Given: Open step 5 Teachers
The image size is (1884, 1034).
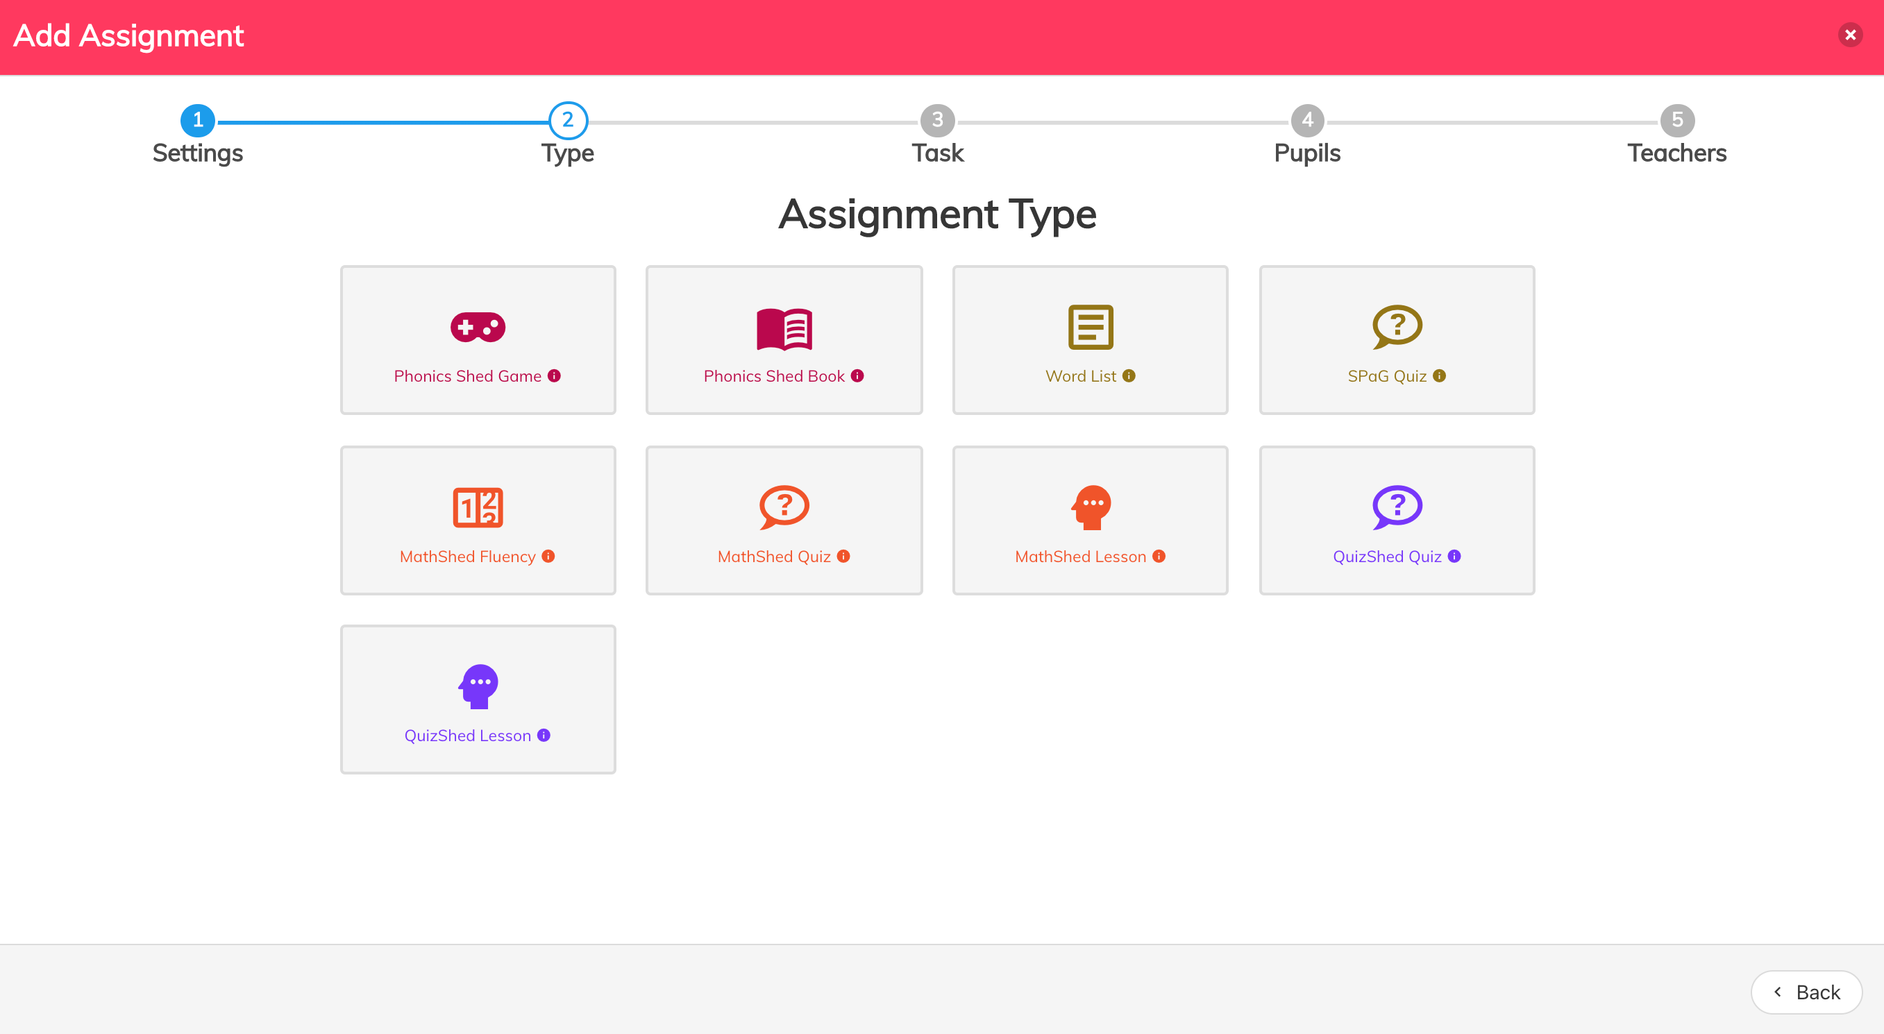Looking at the screenshot, I should 1676,121.
